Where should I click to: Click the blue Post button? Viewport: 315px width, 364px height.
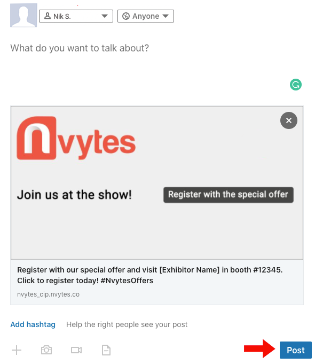[296, 350]
